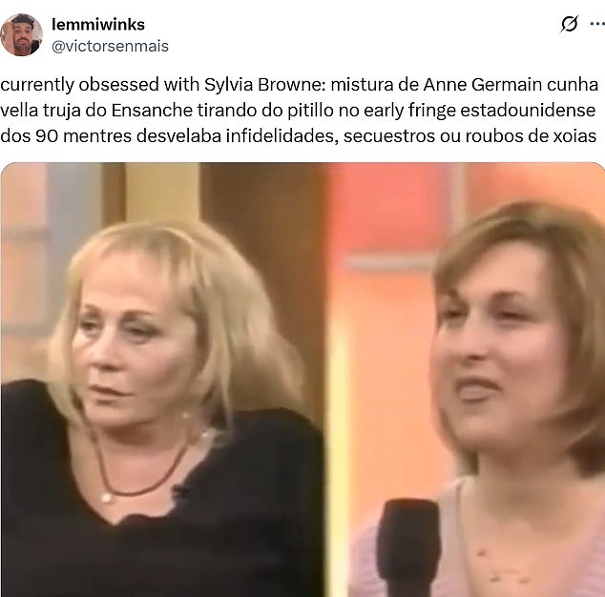Image resolution: width=605 pixels, height=597 pixels.
Task: Click the black microphone in the video
Action: coord(407,547)
